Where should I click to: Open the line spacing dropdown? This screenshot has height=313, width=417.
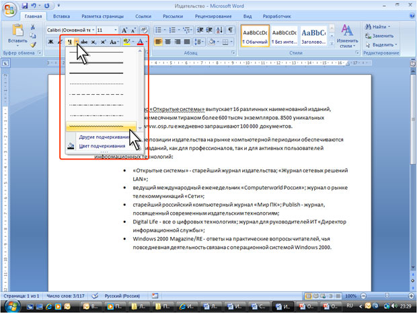tap(199, 42)
